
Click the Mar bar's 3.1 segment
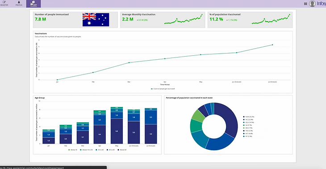[83, 137]
